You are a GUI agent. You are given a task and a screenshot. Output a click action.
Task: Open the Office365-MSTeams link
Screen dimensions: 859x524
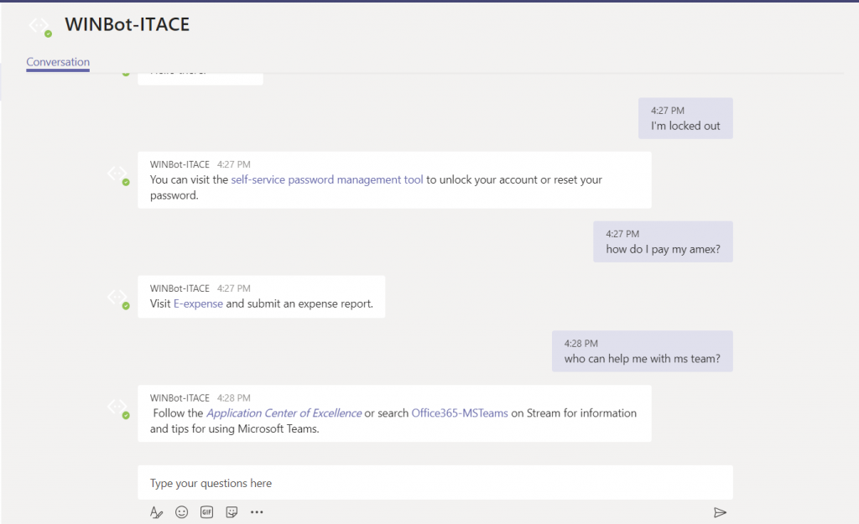tap(460, 413)
